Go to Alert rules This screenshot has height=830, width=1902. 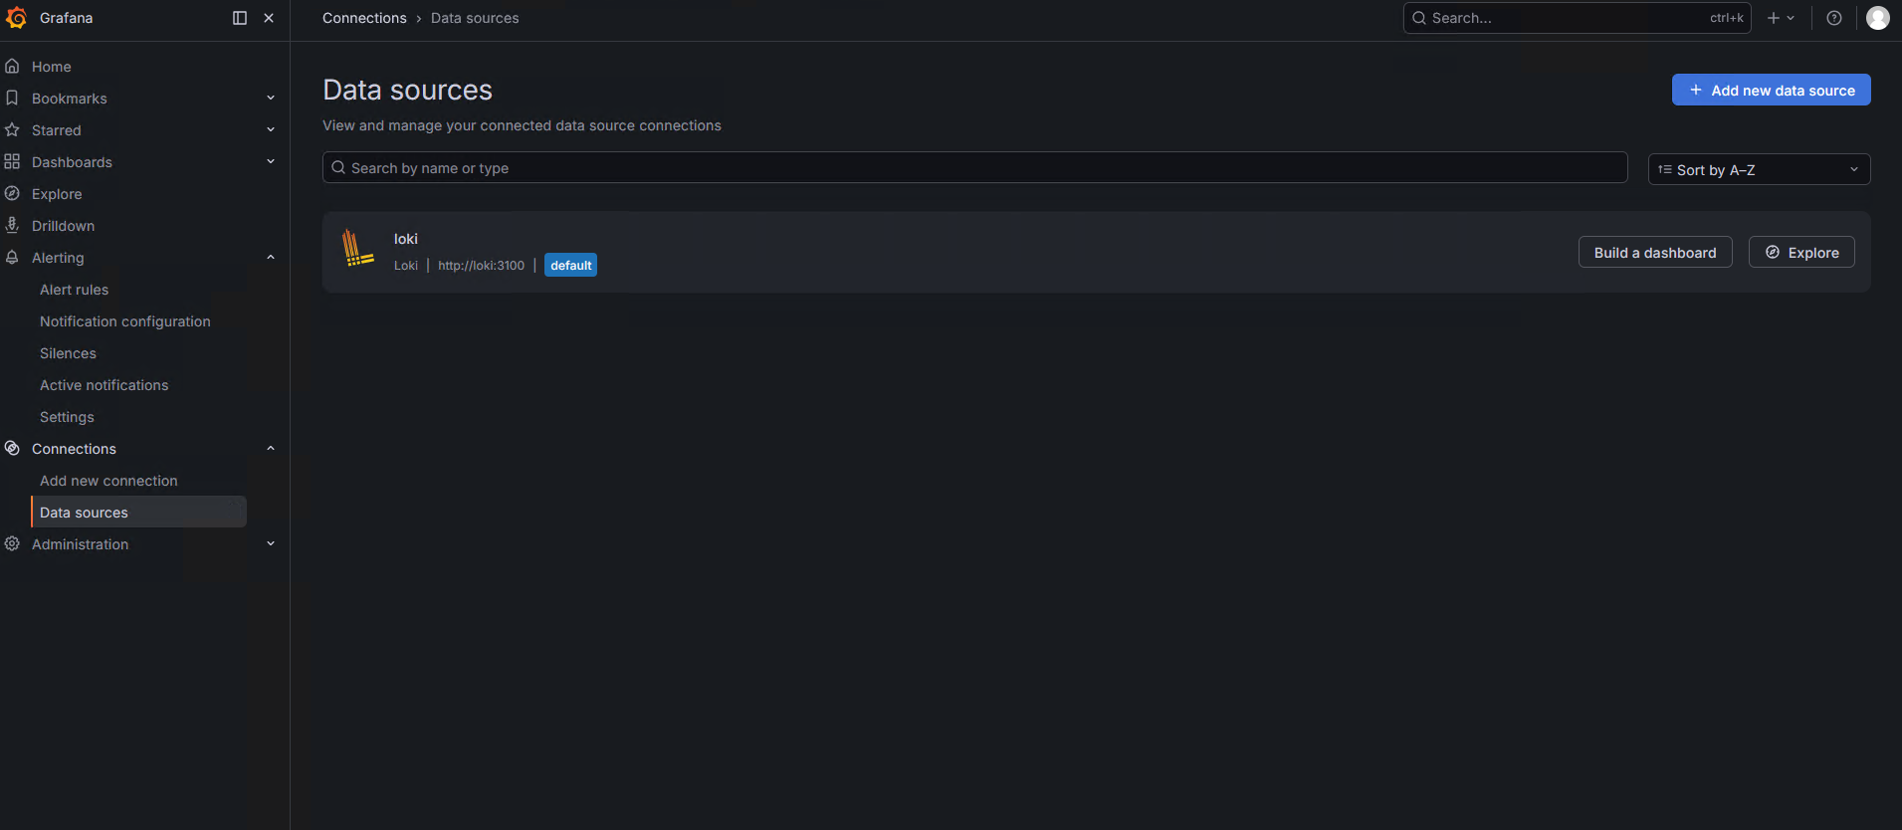74,290
